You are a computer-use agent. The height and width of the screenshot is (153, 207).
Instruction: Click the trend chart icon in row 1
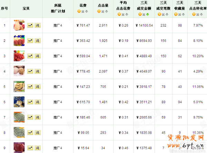point(30,26)
